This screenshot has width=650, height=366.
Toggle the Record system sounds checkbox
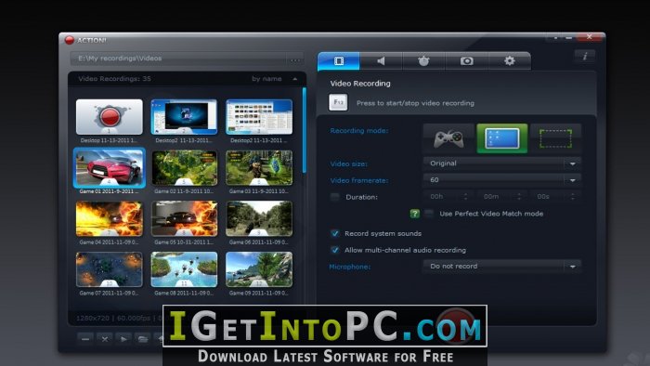[x=335, y=233]
